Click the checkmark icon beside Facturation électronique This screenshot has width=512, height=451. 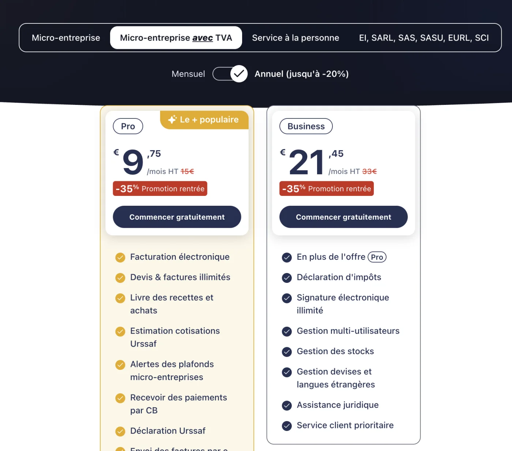[x=120, y=258]
